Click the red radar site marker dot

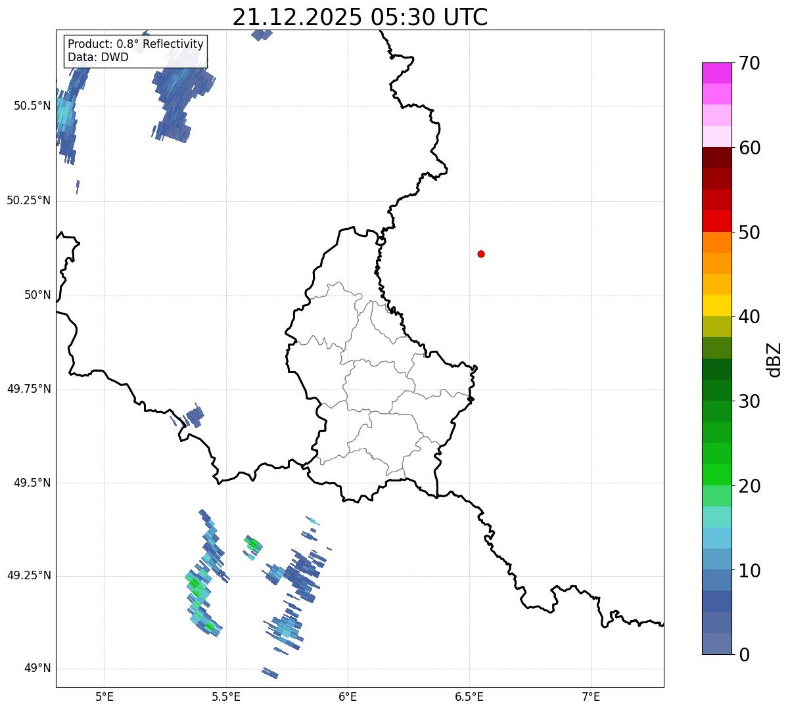pos(481,254)
